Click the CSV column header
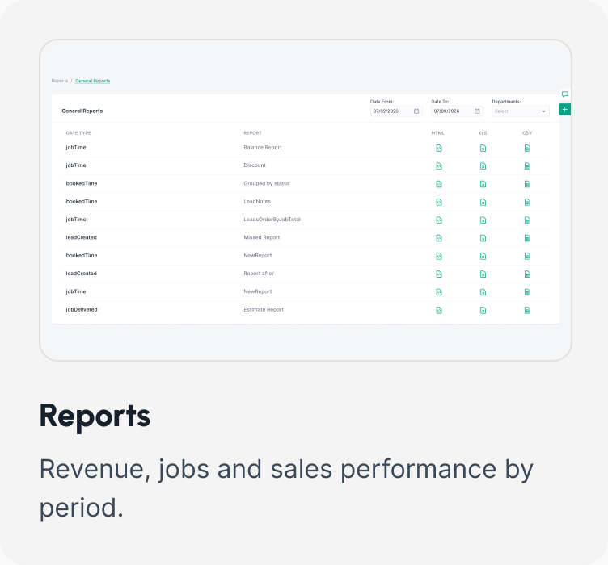This screenshot has width=608, height=565. coord(527,133)
